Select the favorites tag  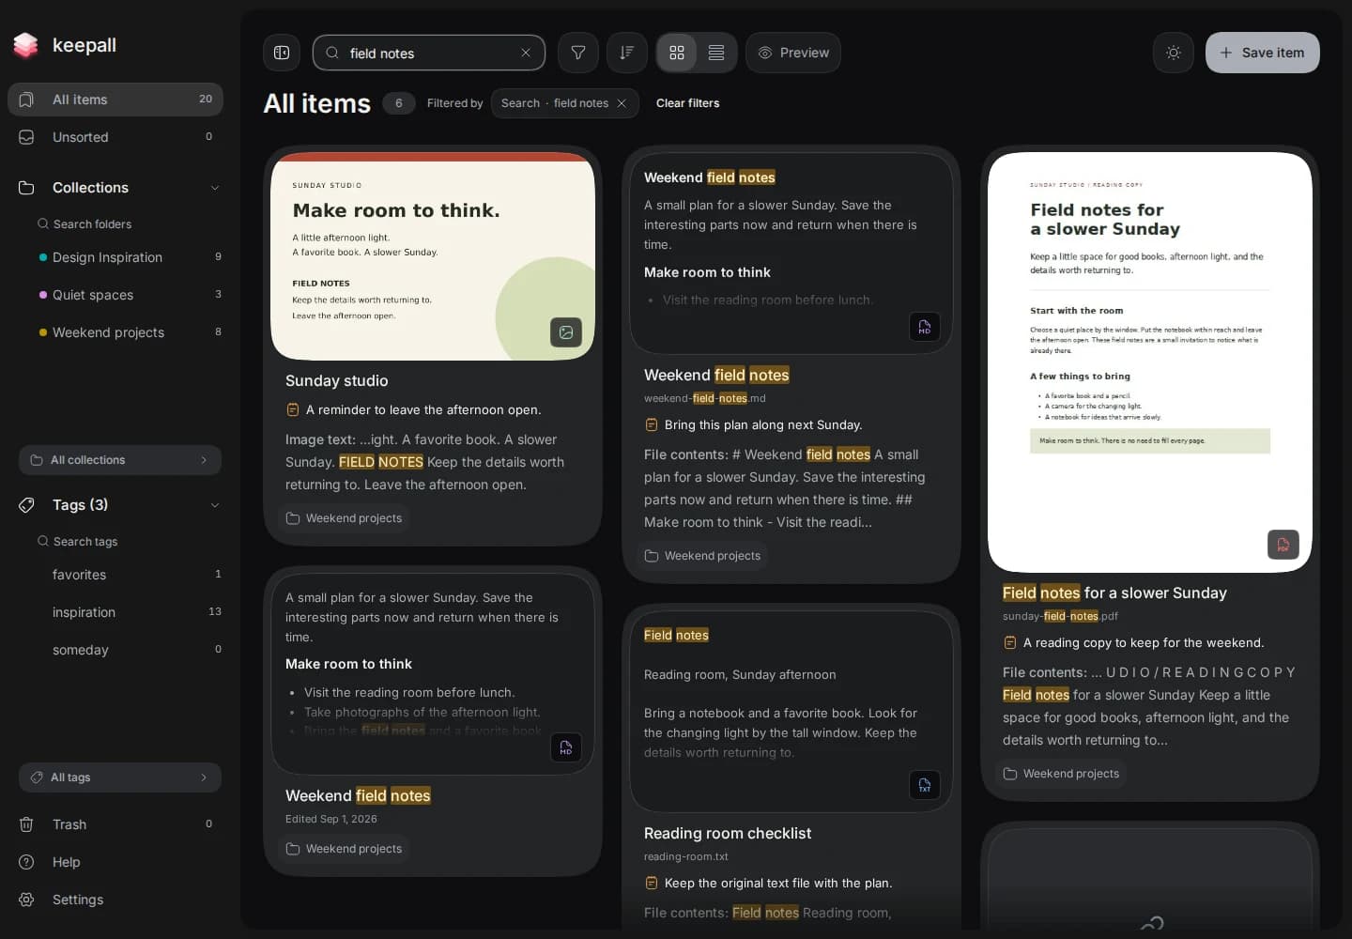pyautogui.click(x=130, y=575)
